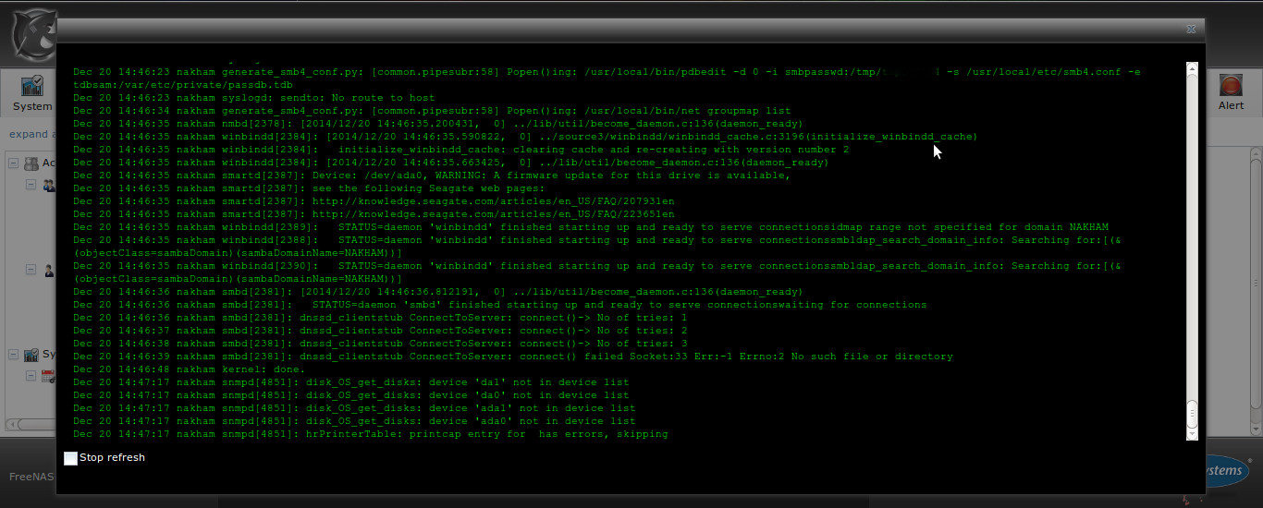Close the console log dialog
Viewport: 1263px width, 508px height.
[x=1191, y=29]
